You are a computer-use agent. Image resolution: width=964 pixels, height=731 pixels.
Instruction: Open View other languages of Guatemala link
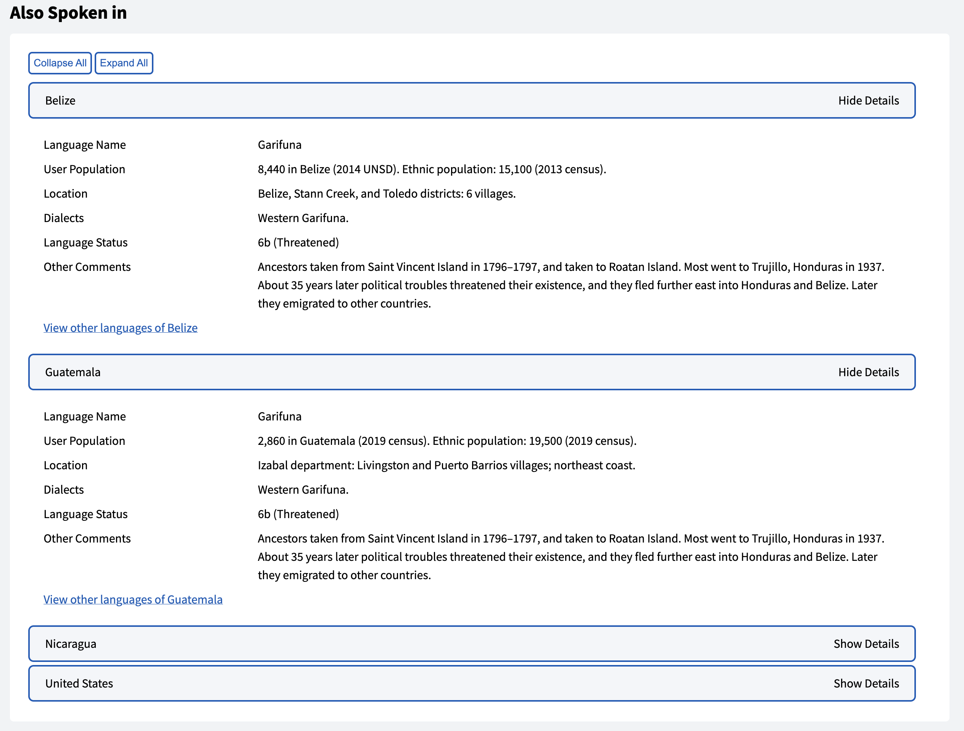tap(133, 599)
